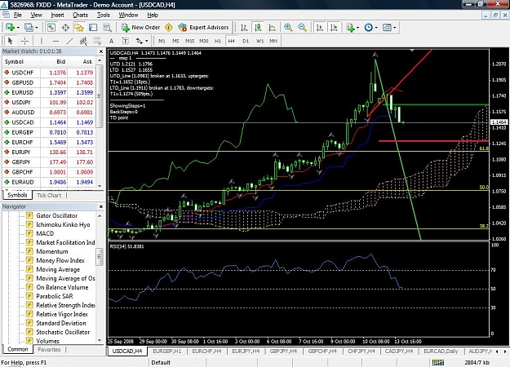Open the Window menu
Image resolution: width=510 pixels, height=367 pixels.
[x=128, y=15]
